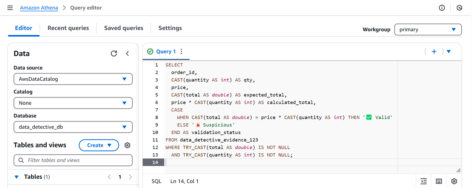Switch to the Recent queries tab
This screenshot has height=188, width=472.
click(x=68, y=28)
